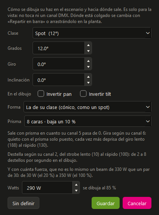159x215 pixels.
Task: Decrease the Grados value with down arrow
Action: click(88, 51)
